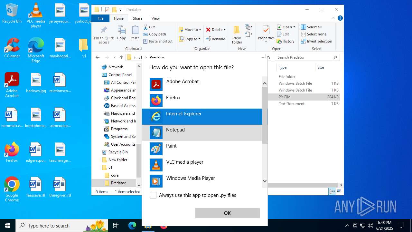Select the core folder in tree
Viewport: 412px width, 232px height.
[x=115, y=175]
